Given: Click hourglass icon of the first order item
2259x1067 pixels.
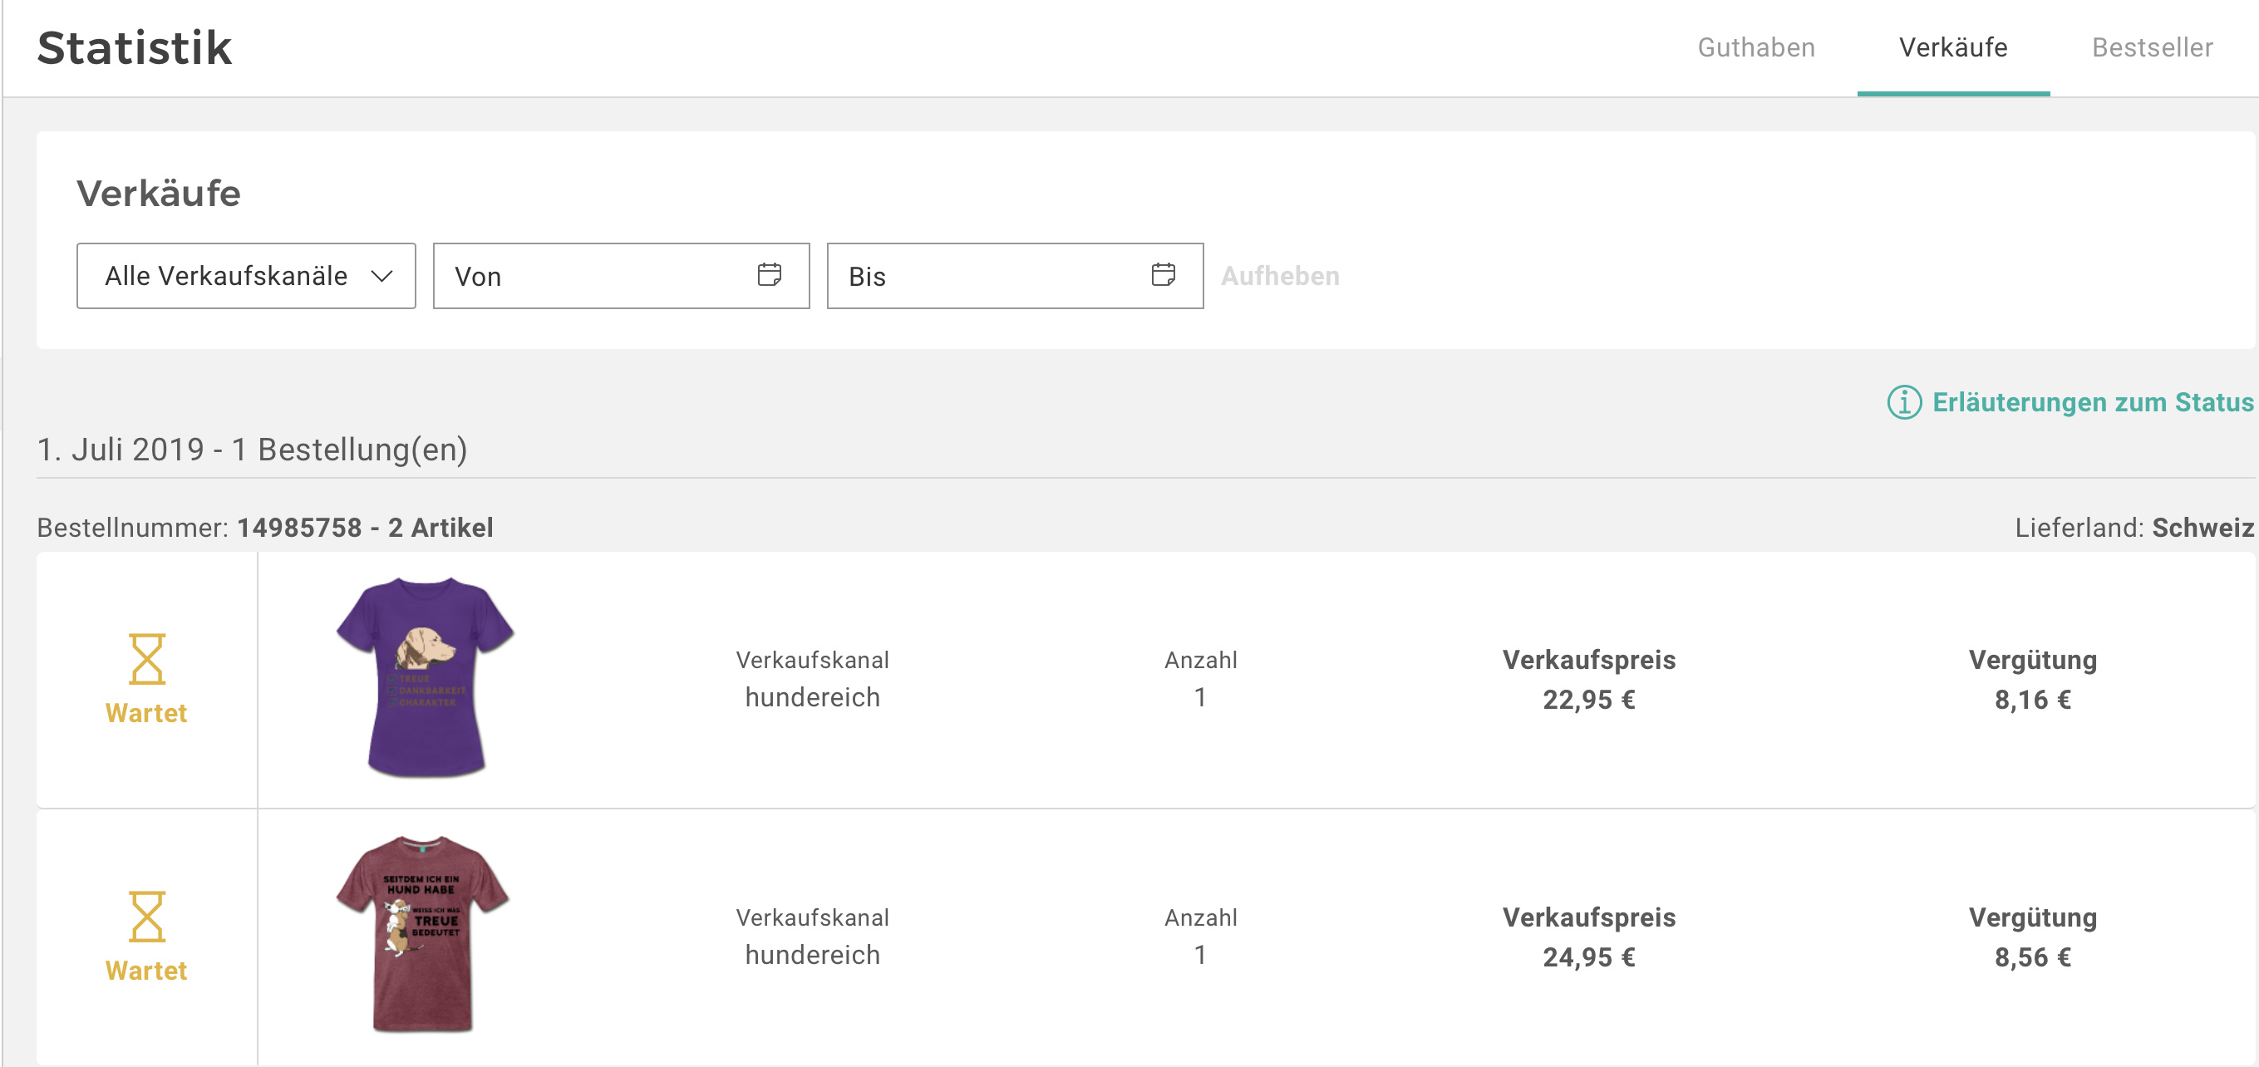Looking at the screenshot, I should click(x=146, y=658).
